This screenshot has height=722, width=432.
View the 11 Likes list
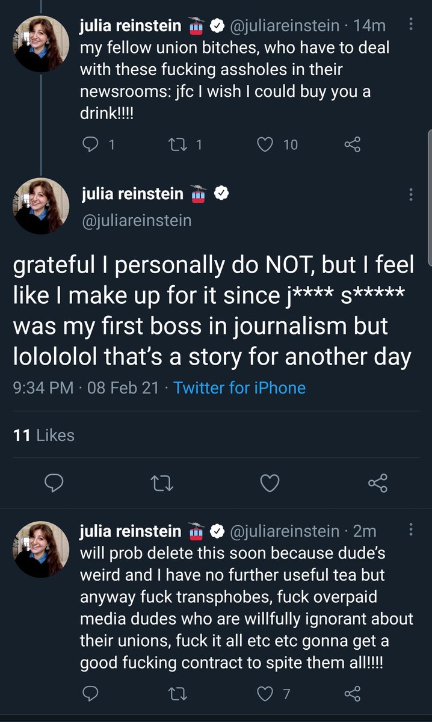tap(44, 435)
